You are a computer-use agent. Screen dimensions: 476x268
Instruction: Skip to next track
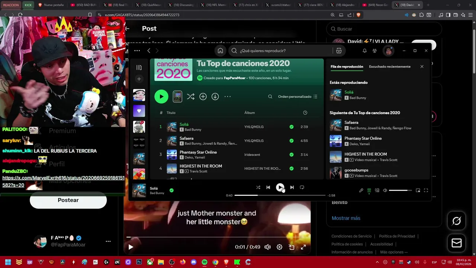[x=292, y=187]
